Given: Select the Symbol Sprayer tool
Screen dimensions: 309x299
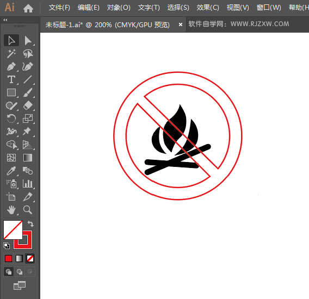Looking at the screenshot, I should coord(11,184).
